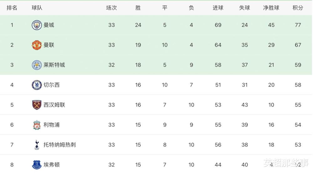Click the 失球 column header
Viewport: 313px width, 173px height.
tap(244, 8)
